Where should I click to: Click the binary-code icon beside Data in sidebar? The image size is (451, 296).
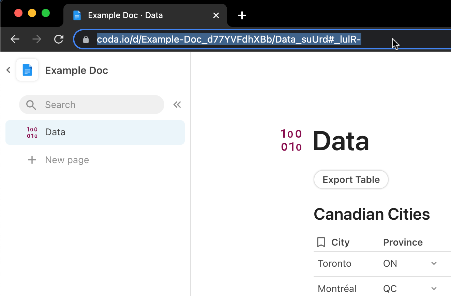tap(32, 132)
